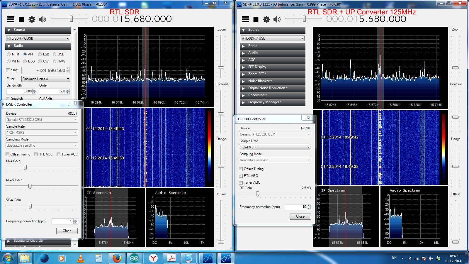Select CW radio mode

(43, 61)
